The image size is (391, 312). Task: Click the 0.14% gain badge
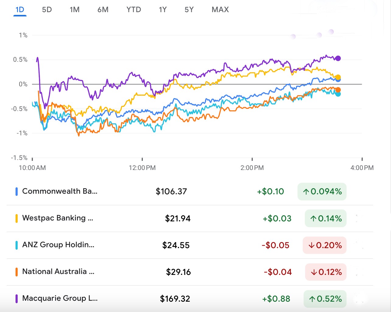[326, 218]
